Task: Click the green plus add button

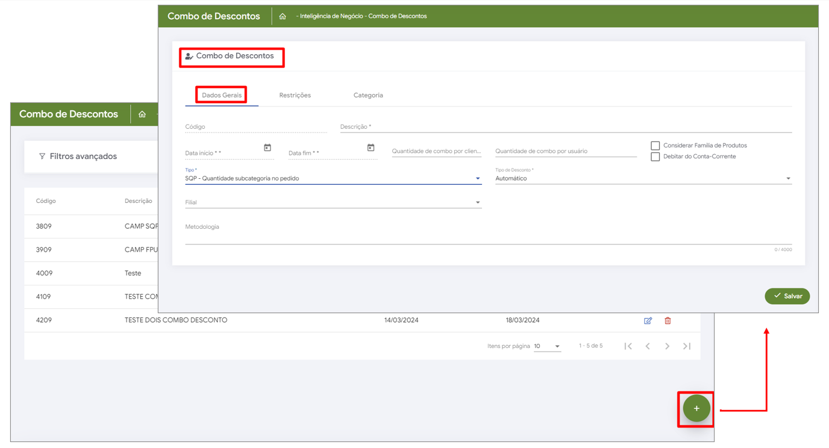Action: pyautogui.click(x=696, y=408)
